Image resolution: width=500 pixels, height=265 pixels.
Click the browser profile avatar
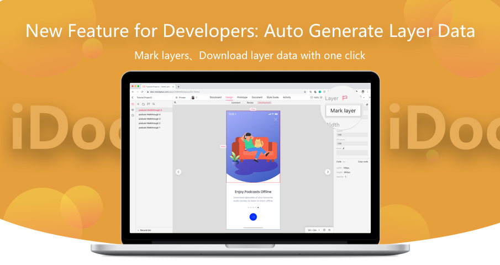coord(363,92)
